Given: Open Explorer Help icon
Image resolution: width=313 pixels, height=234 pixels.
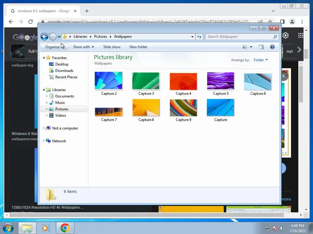Looking at the screenshot, I should pyautogui.click(x=272, y=47).
